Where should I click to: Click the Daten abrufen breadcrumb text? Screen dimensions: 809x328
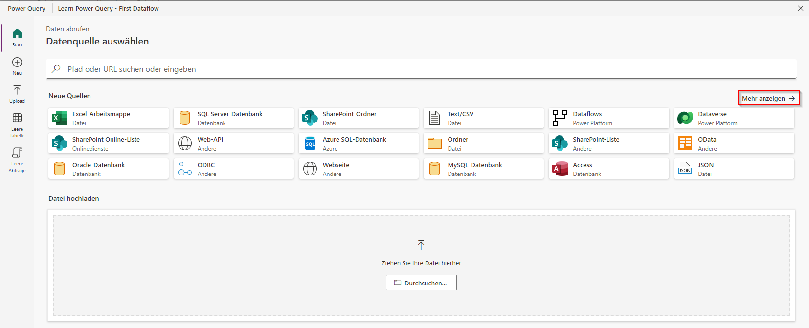pyautogui.click(x=67, y=29)
